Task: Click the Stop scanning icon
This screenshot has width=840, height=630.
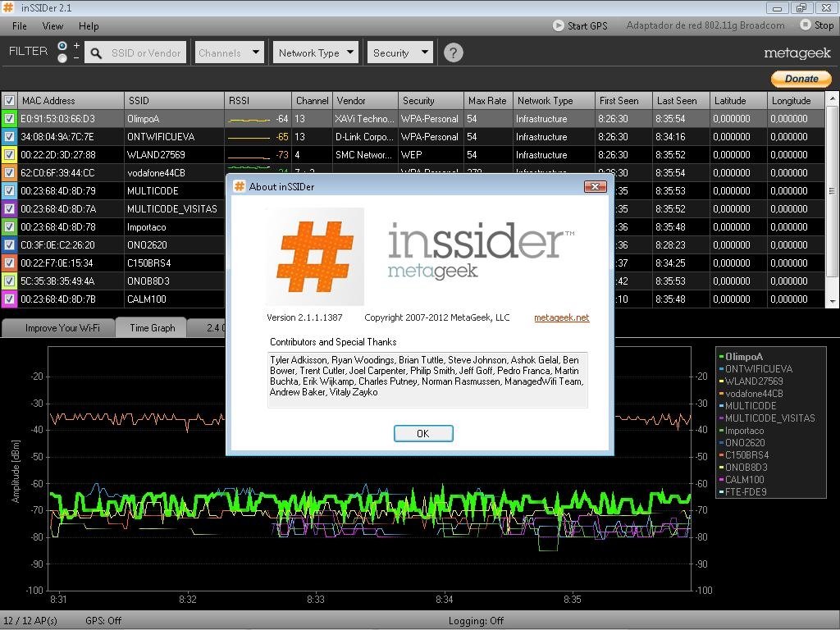Action: pos(805,25)
